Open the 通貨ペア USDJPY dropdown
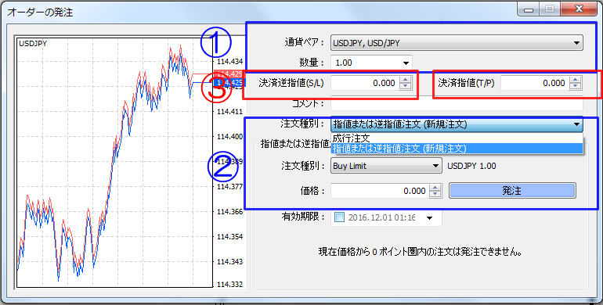This screenshot has height=305, width=603. coord(457,43)
